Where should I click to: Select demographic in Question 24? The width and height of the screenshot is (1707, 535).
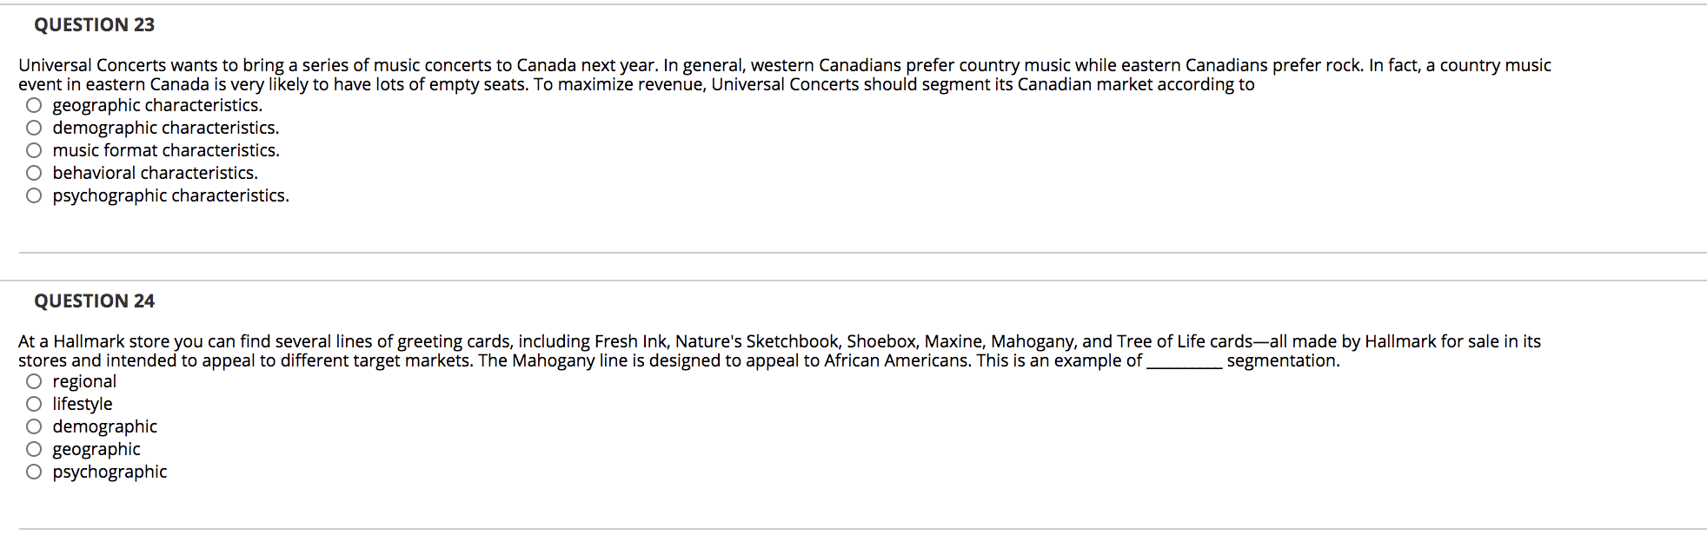pyautogui.click(x=34, y=427)
